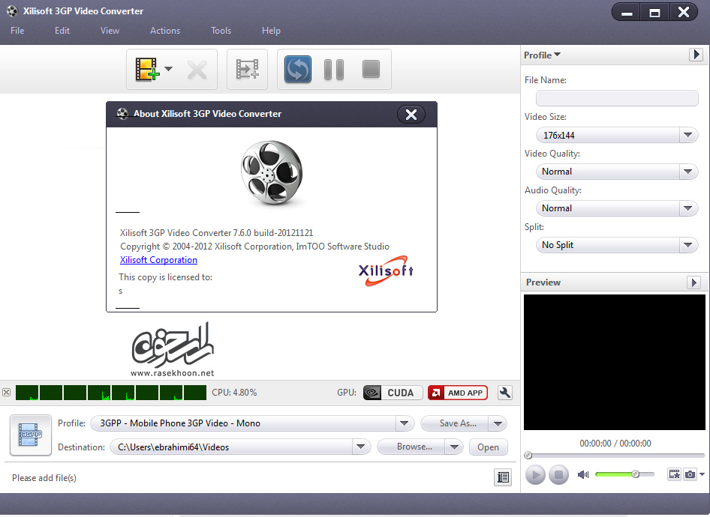Toggle AMD APP GPU acceleration
This screenshot has width=710, height=517.
pos(458,393)
